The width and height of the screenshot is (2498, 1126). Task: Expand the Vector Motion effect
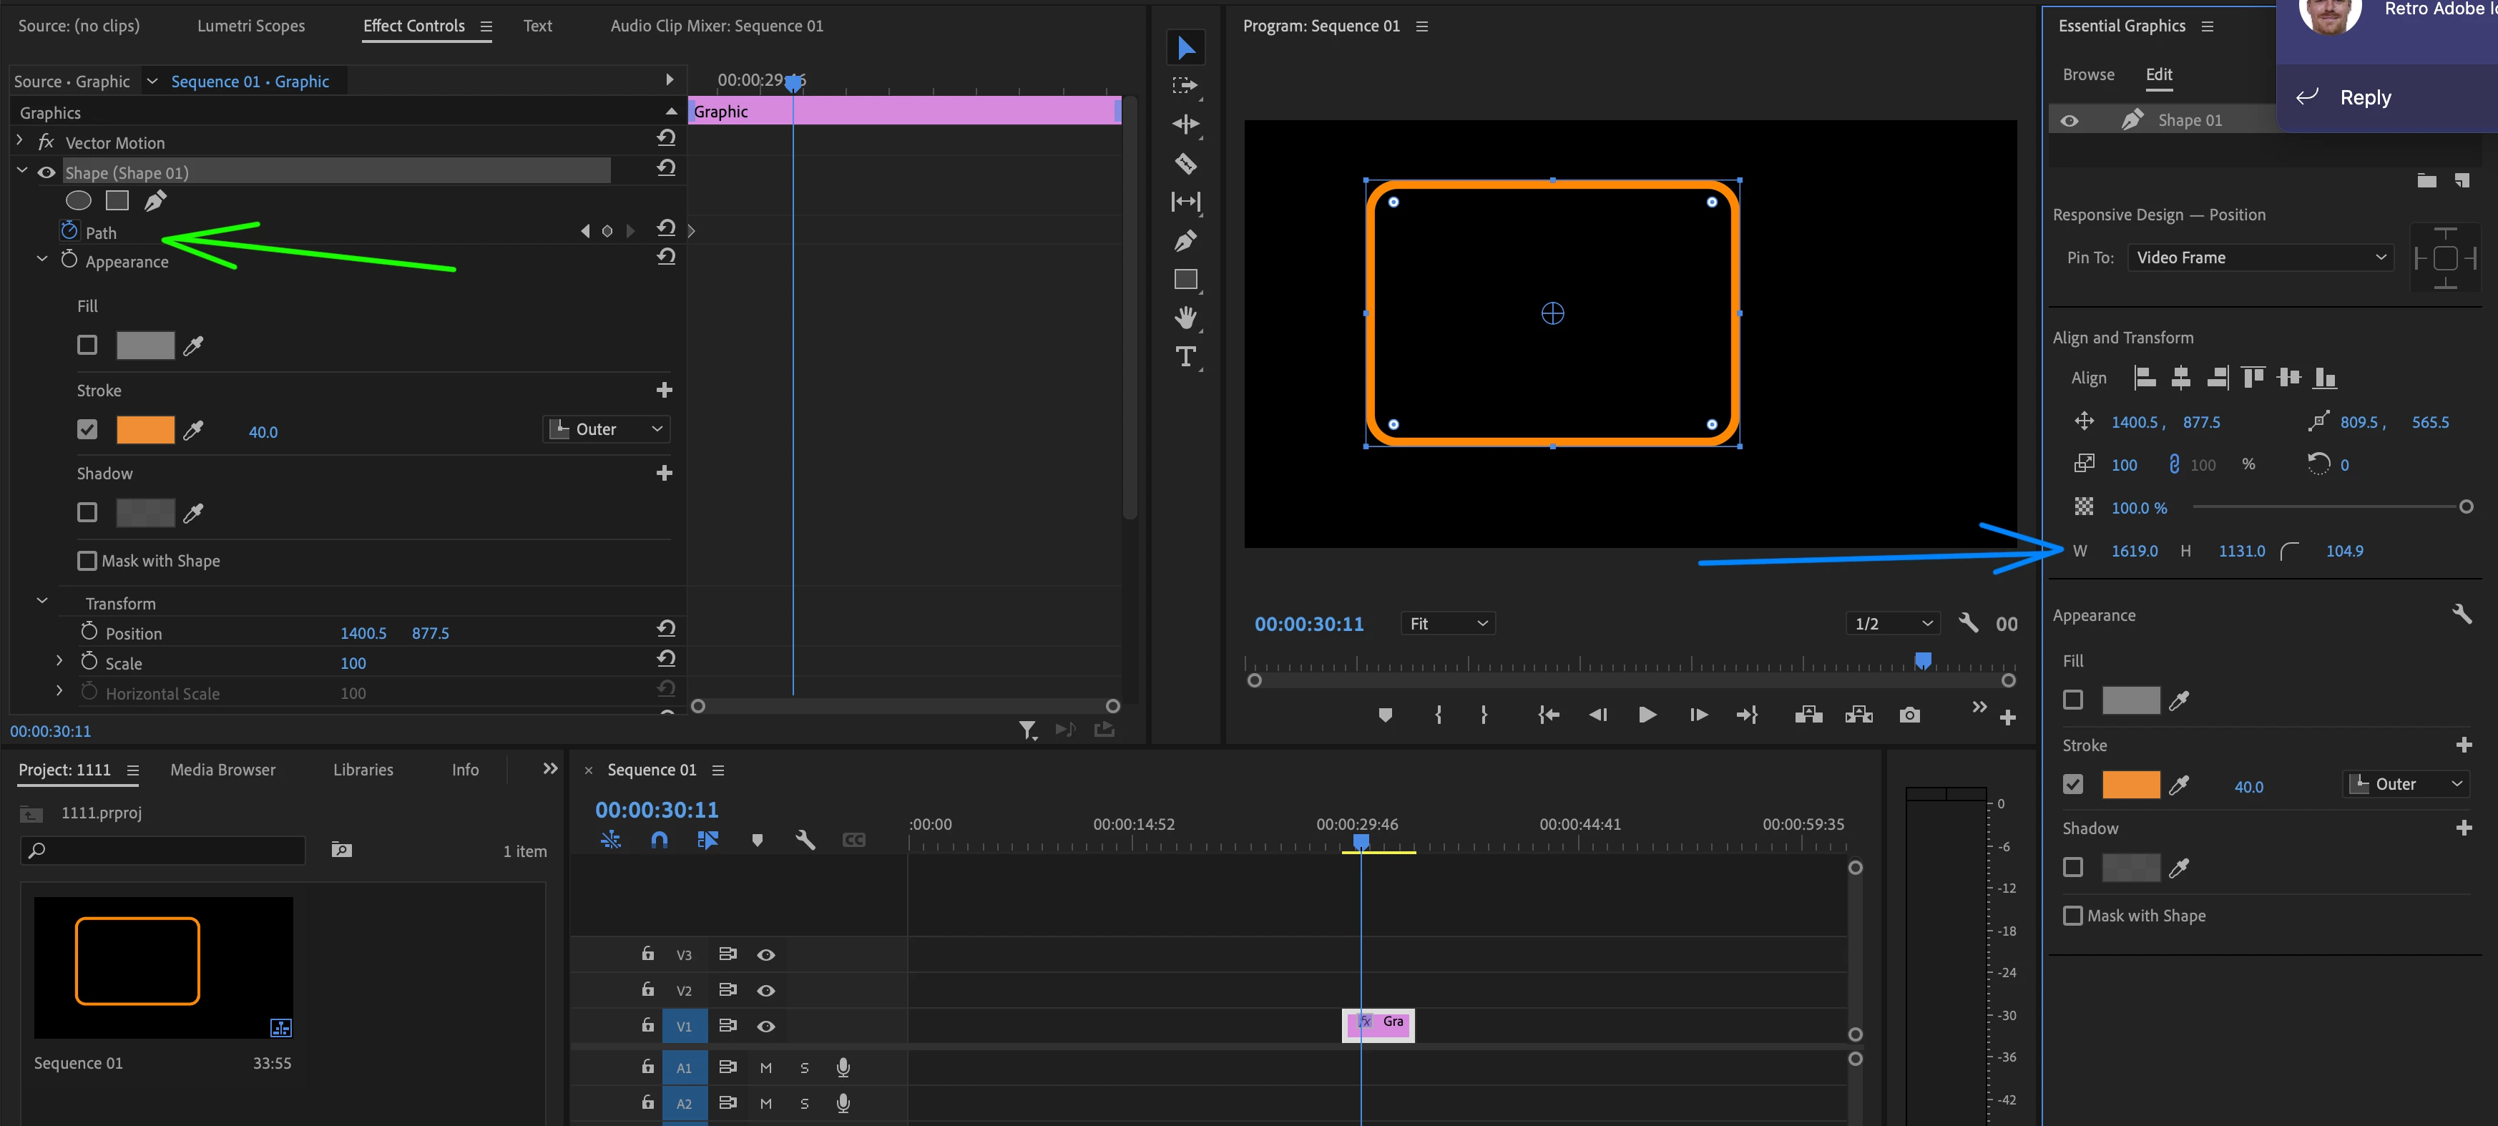(x=19, y=142)
